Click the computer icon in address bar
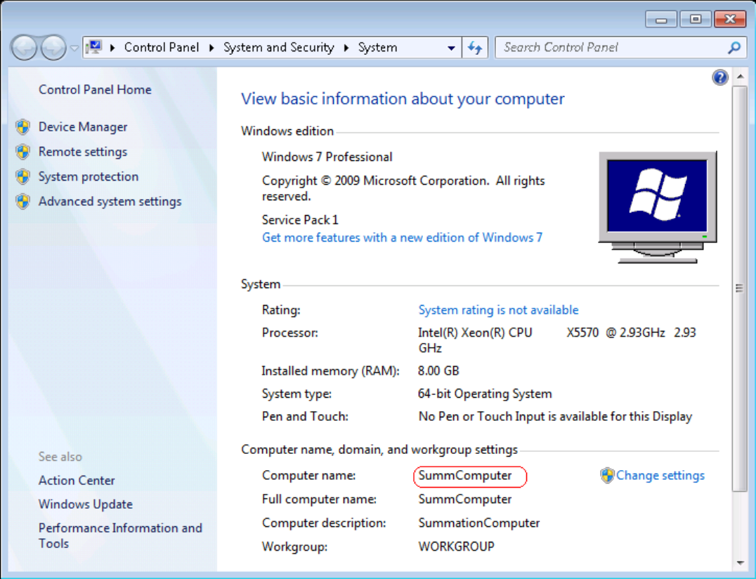This screenshot has width=756, height=579. click(x=94, y=47)
